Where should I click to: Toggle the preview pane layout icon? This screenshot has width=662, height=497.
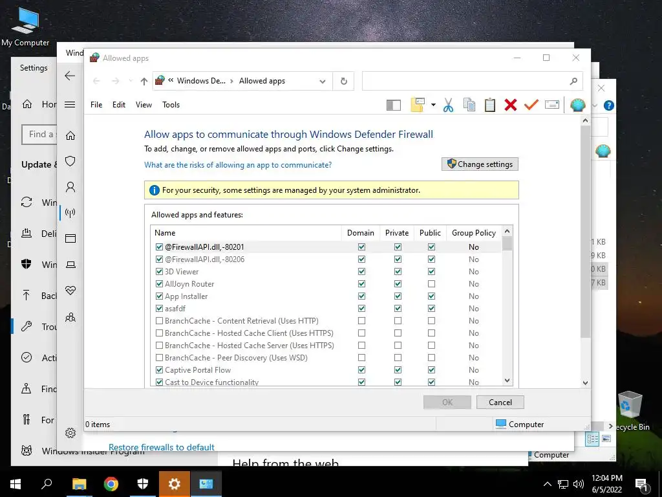coord(394,105)
